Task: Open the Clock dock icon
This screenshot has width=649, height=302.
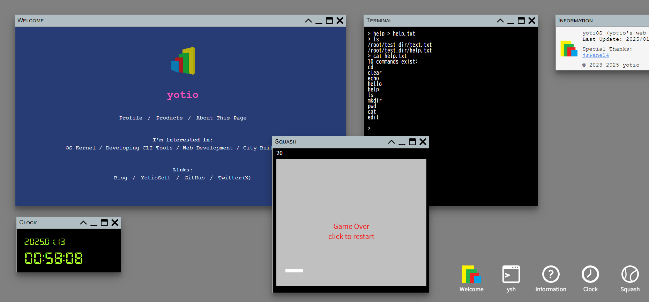Action: click(x=590, y=279)
